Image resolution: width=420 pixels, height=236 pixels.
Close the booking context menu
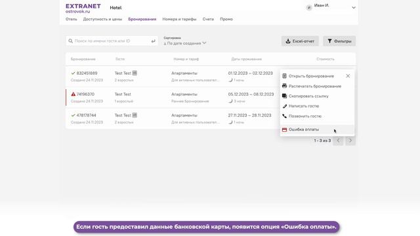(348, 76)
